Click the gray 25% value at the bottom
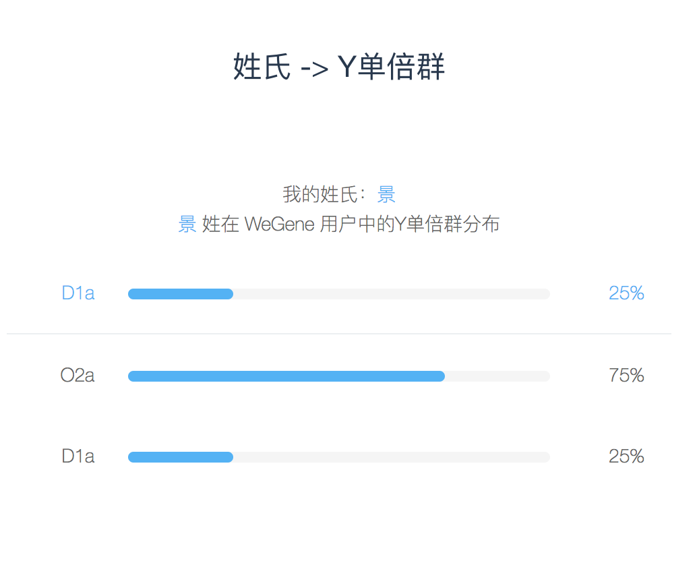The image size is (697, 561). pos(626,456)
